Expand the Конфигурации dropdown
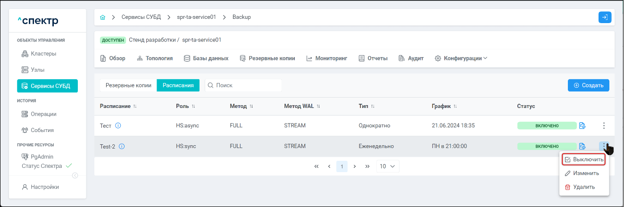This screenshot has height=207, width=624. click(461, 58)
